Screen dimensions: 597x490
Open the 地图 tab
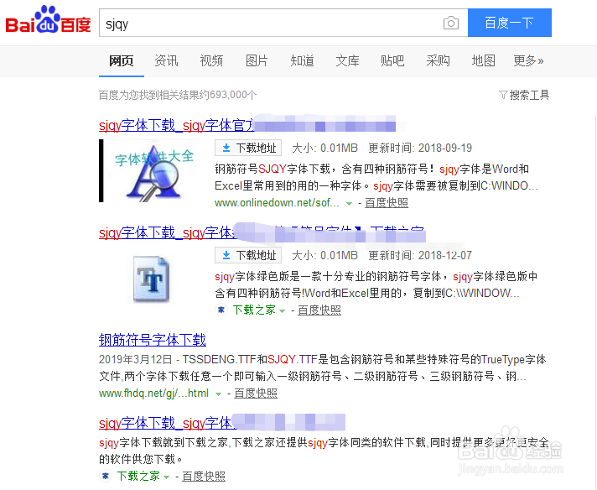(483, 60)
